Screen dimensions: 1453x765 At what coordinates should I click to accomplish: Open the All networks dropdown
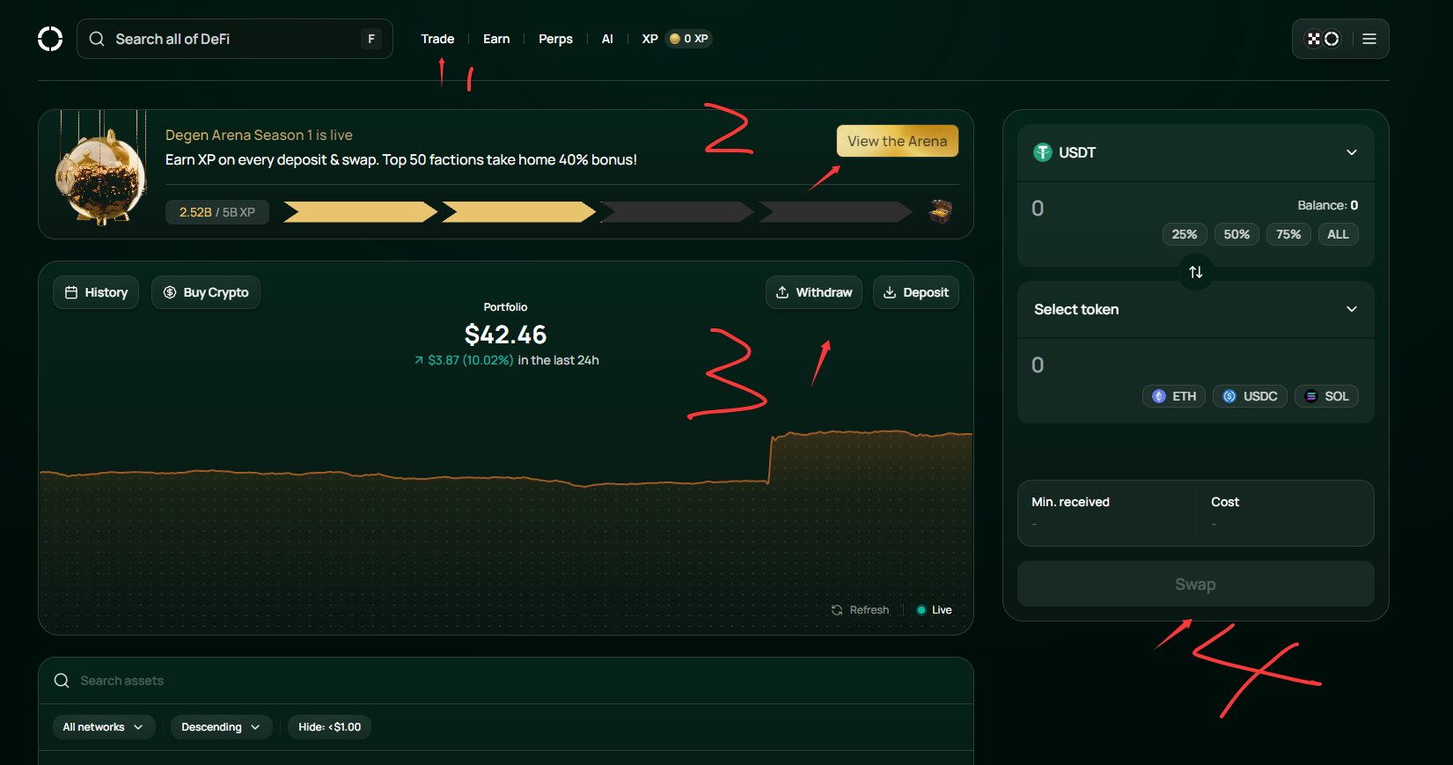click(103, 727)
